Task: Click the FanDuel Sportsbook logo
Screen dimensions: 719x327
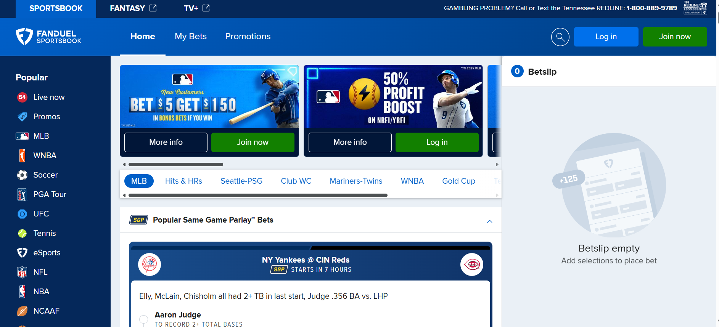Action: tap(48, 37)
